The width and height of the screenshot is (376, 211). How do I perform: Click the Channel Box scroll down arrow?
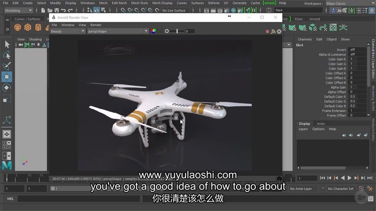point(368,115)
